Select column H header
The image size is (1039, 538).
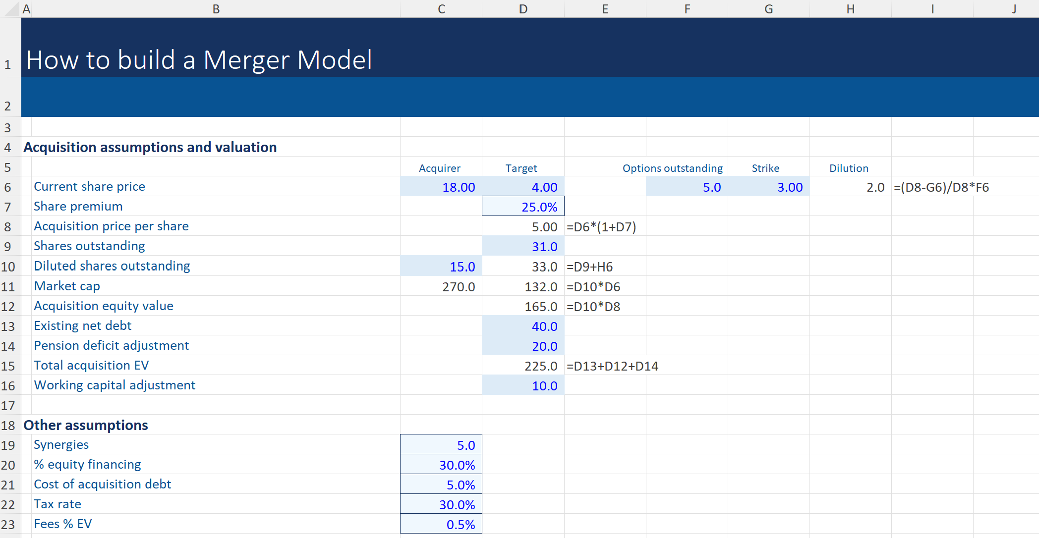[x=850, y=9]
